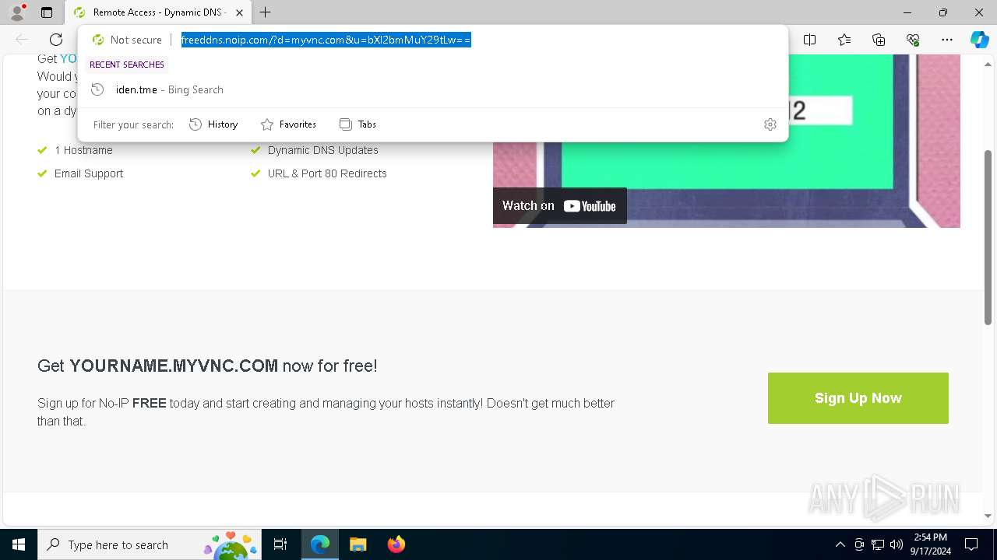Click the 'Get YOURNAME.MYVNC.COM now for free!' heading
The height and width of the screenshot is (560, 997).
click(x=207, y=366)
